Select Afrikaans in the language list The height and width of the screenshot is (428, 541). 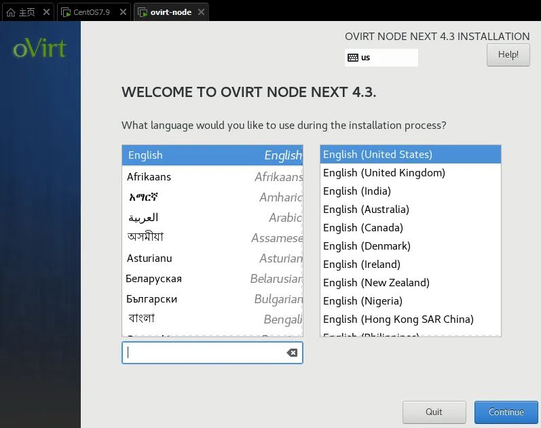(x=212, y=176)
